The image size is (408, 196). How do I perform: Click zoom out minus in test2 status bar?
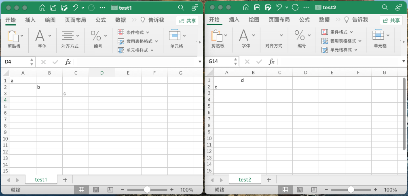point(326,190)
